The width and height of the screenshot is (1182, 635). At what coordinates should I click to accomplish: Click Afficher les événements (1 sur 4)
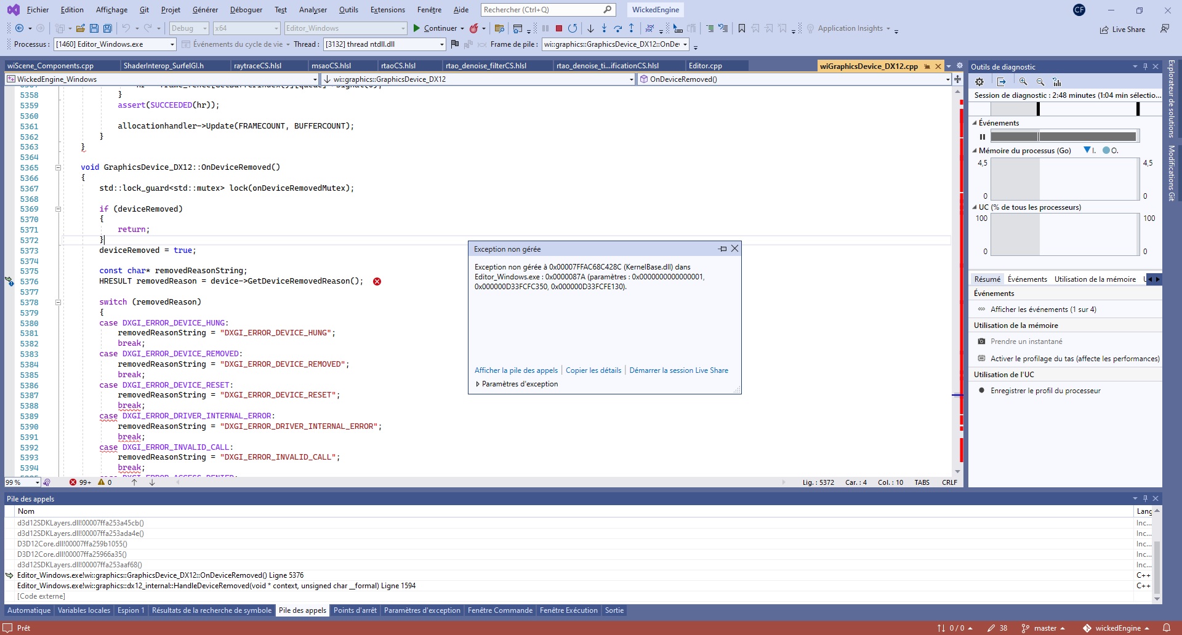(1042, 310)
